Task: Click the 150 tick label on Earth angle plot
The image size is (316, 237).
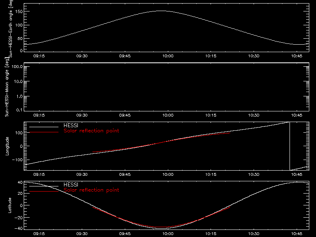Action: pyautogui.click(x=20, y=11)
